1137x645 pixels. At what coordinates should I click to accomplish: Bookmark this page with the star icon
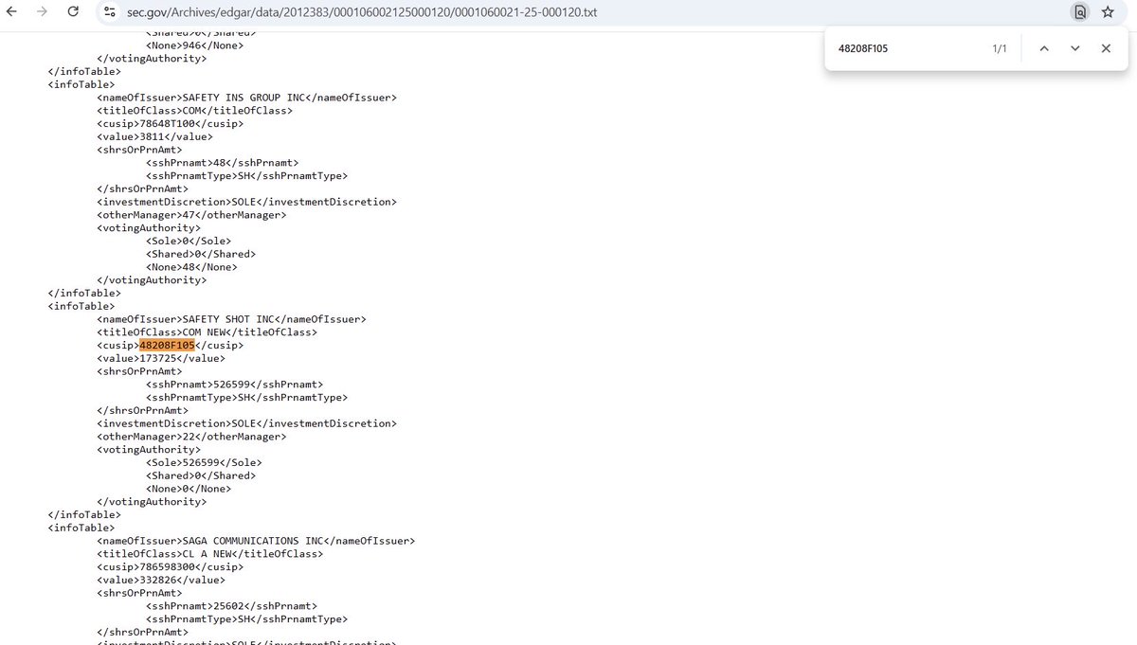click(x=1108, y=12)
